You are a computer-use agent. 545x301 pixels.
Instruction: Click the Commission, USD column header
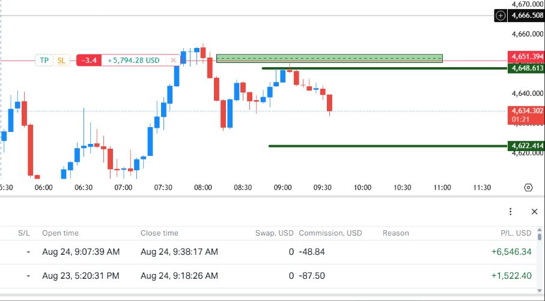(x=330, y=233)
